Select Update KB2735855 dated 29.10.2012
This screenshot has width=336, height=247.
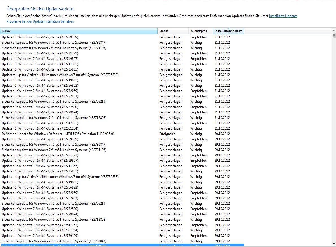coord(122,171)
